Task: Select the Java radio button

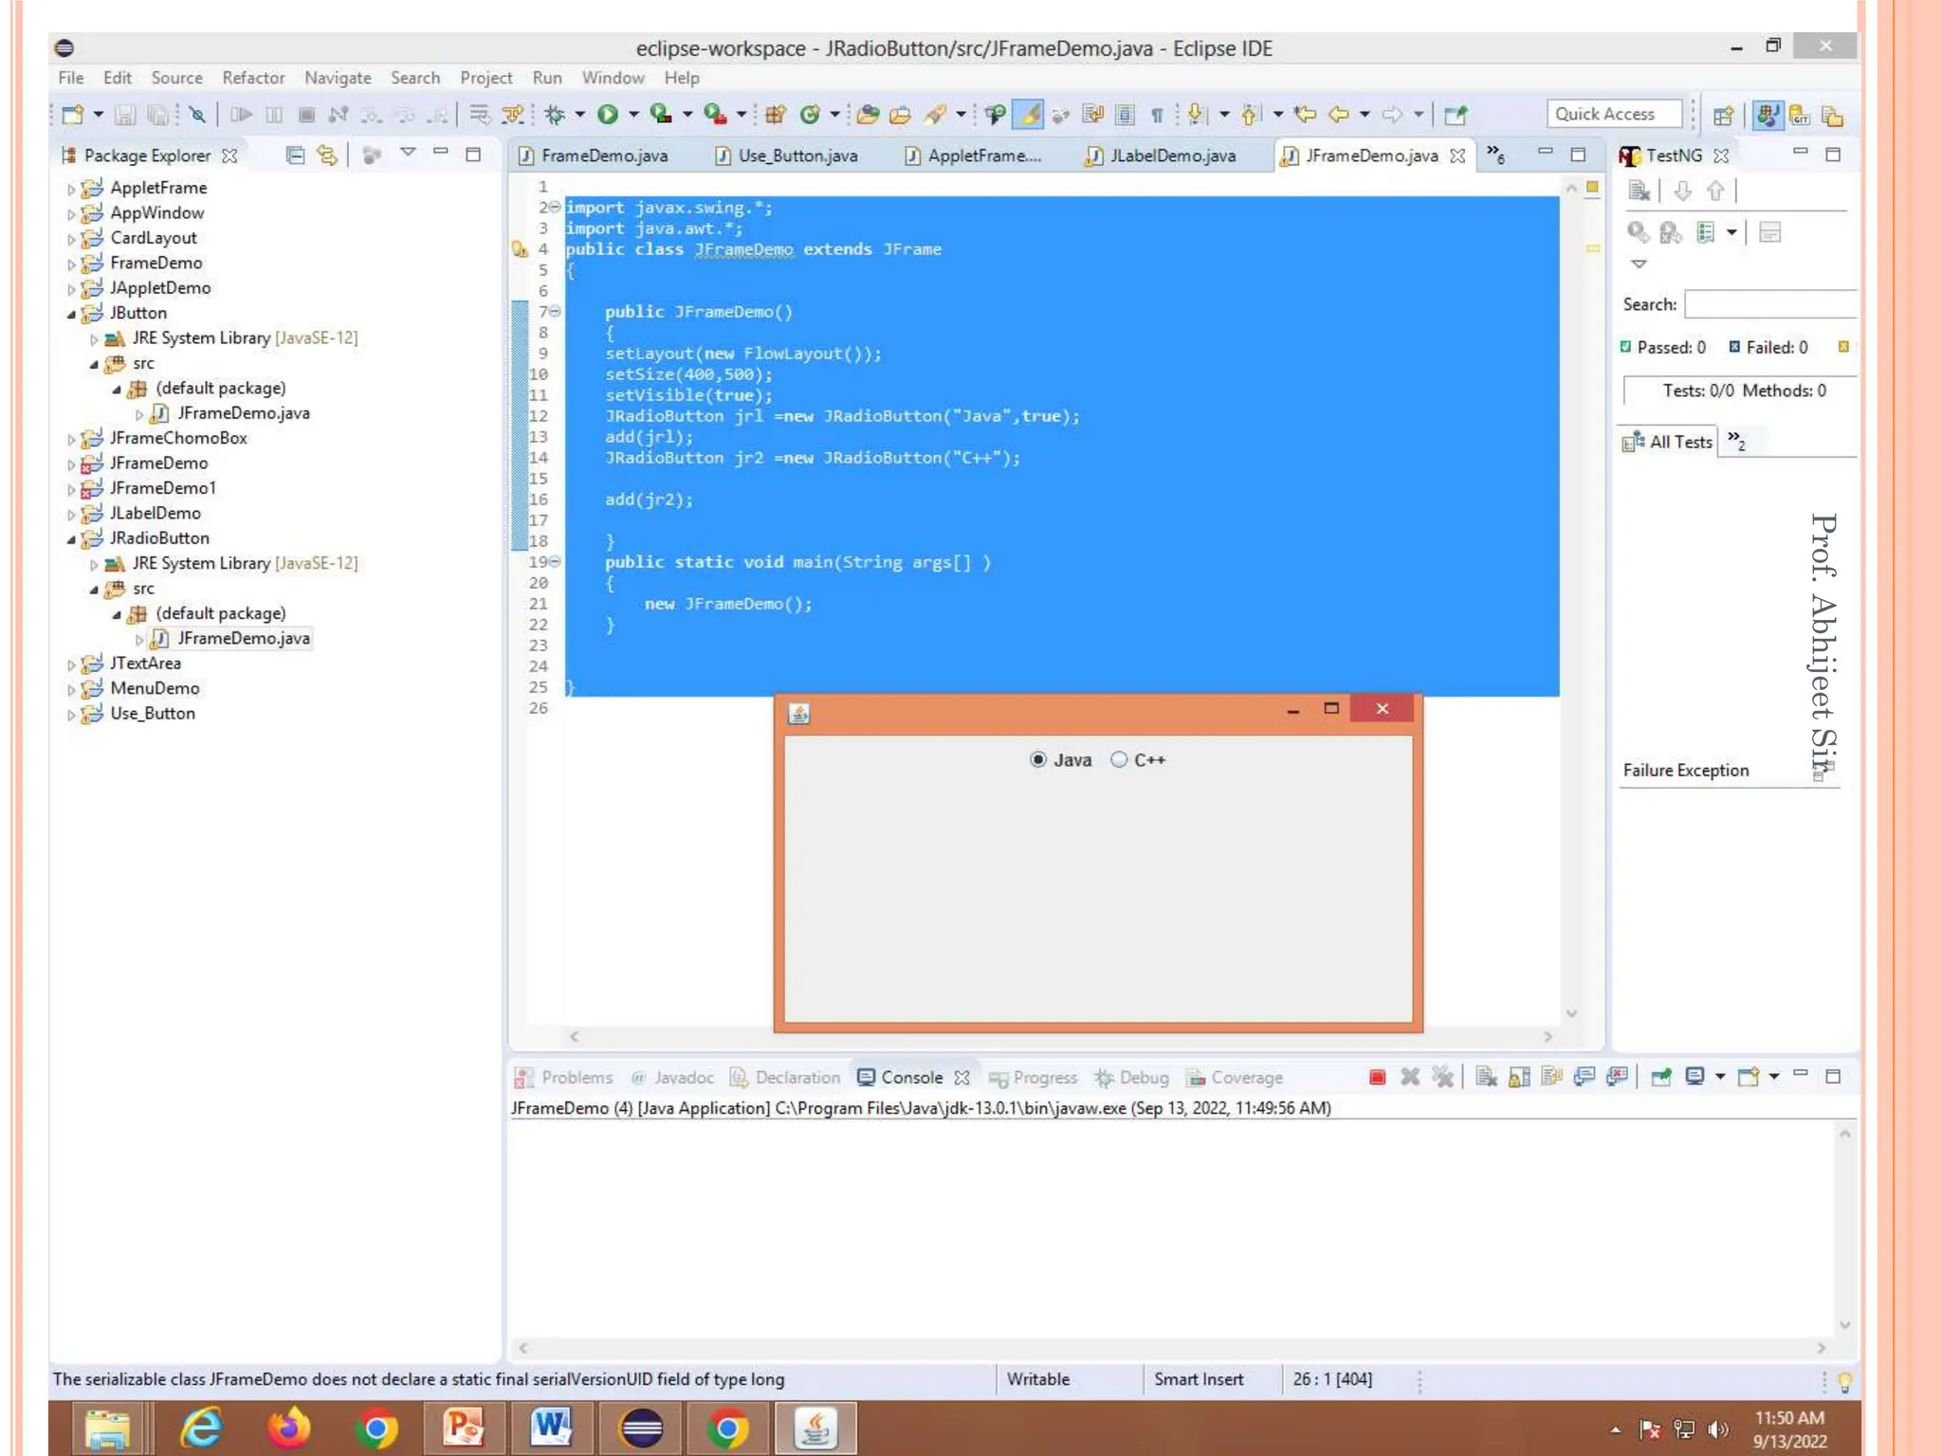Action: click(x=1038, y=759)
